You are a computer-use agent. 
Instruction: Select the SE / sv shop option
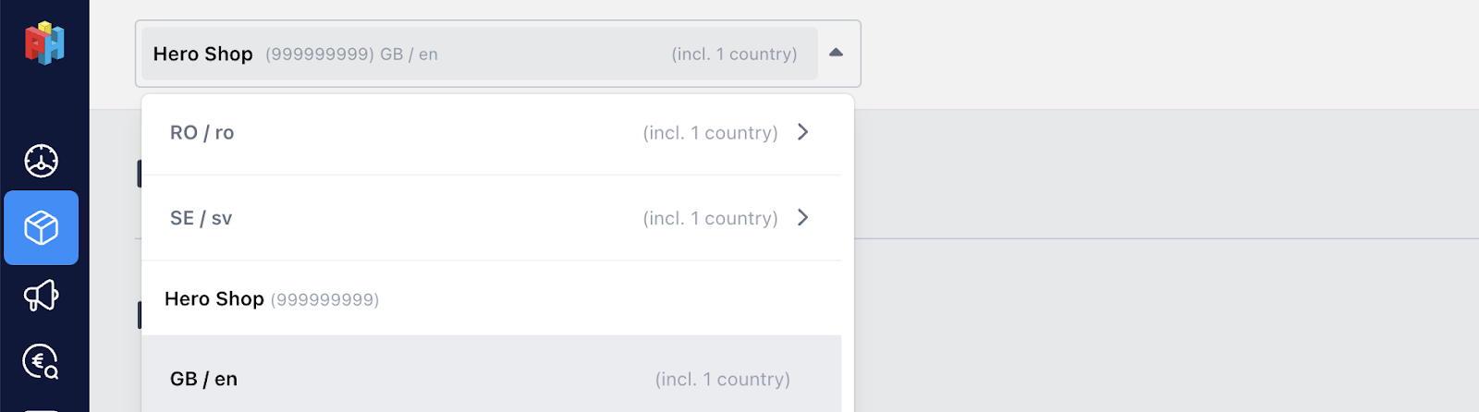coord(492,218)
